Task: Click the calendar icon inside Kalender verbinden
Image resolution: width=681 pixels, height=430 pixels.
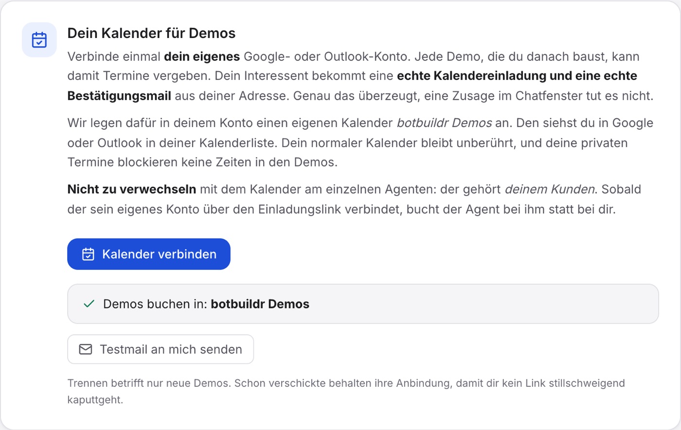Action: (x=88, y=254)
